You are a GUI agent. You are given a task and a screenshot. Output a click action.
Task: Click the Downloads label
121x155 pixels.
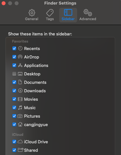(x=35, y=91)
